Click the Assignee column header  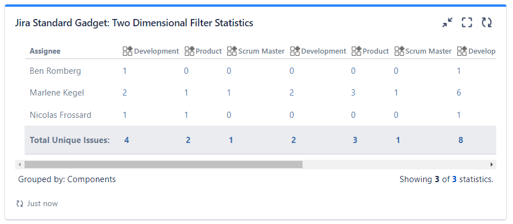pos(45,51)
